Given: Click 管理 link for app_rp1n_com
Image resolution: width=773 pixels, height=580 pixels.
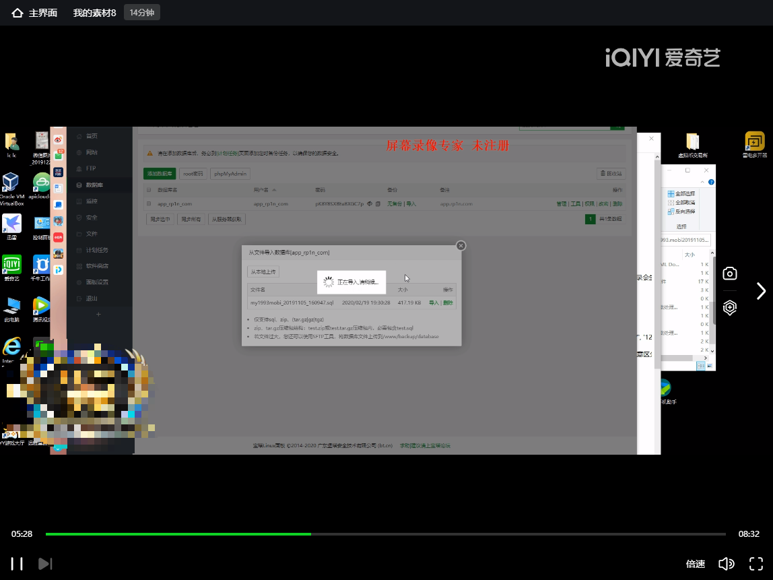Looking at the screenshot, I should click(561, 203).
